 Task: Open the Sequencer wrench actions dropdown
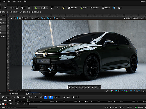click(x=8, y=97)
